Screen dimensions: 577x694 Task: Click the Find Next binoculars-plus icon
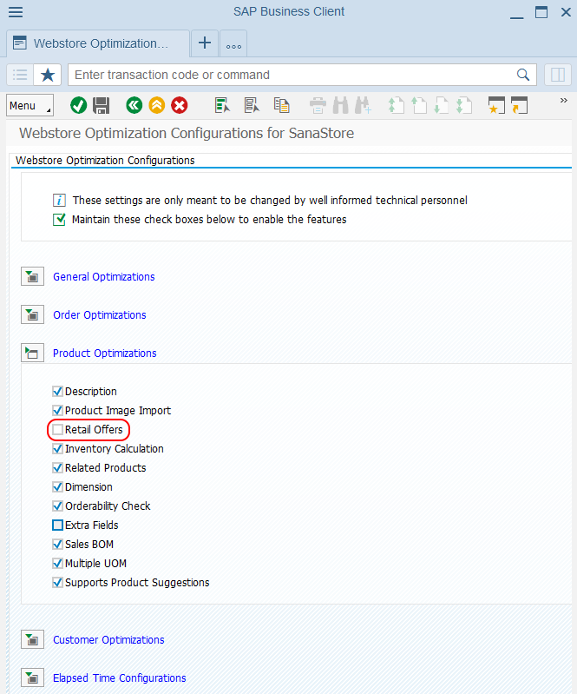(363, 105)
